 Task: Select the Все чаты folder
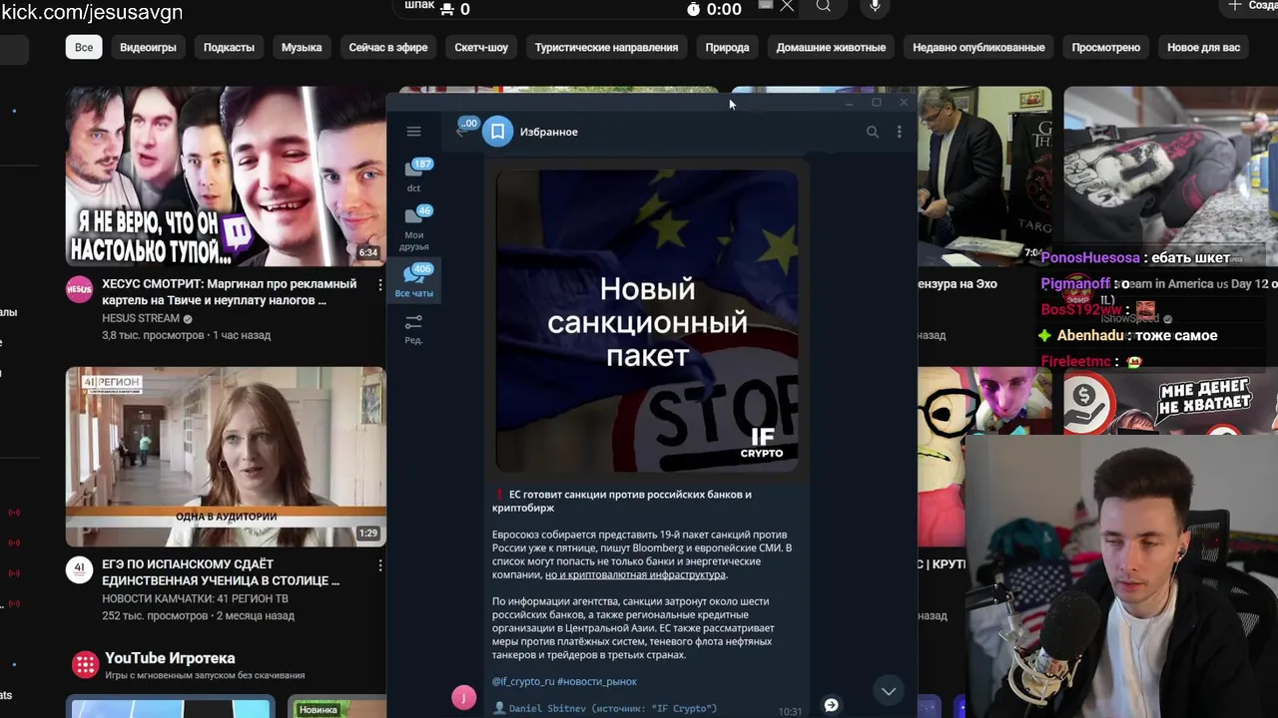click(x=413, y=281)
